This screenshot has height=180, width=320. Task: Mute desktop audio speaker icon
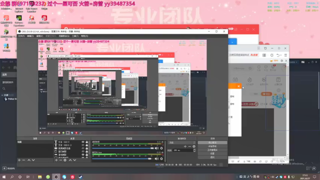tap(156, 148)
